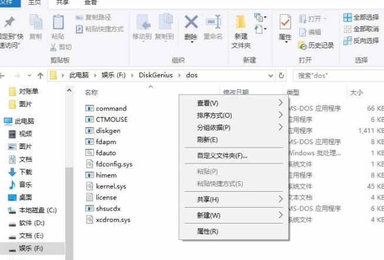
Task: Switch to the Home (主页) ribbon tab
Action: (35, 2)
